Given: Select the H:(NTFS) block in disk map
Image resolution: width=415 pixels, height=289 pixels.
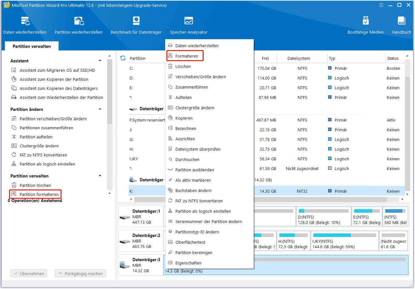Looking at the screenshot, I should tap(293, 241).
